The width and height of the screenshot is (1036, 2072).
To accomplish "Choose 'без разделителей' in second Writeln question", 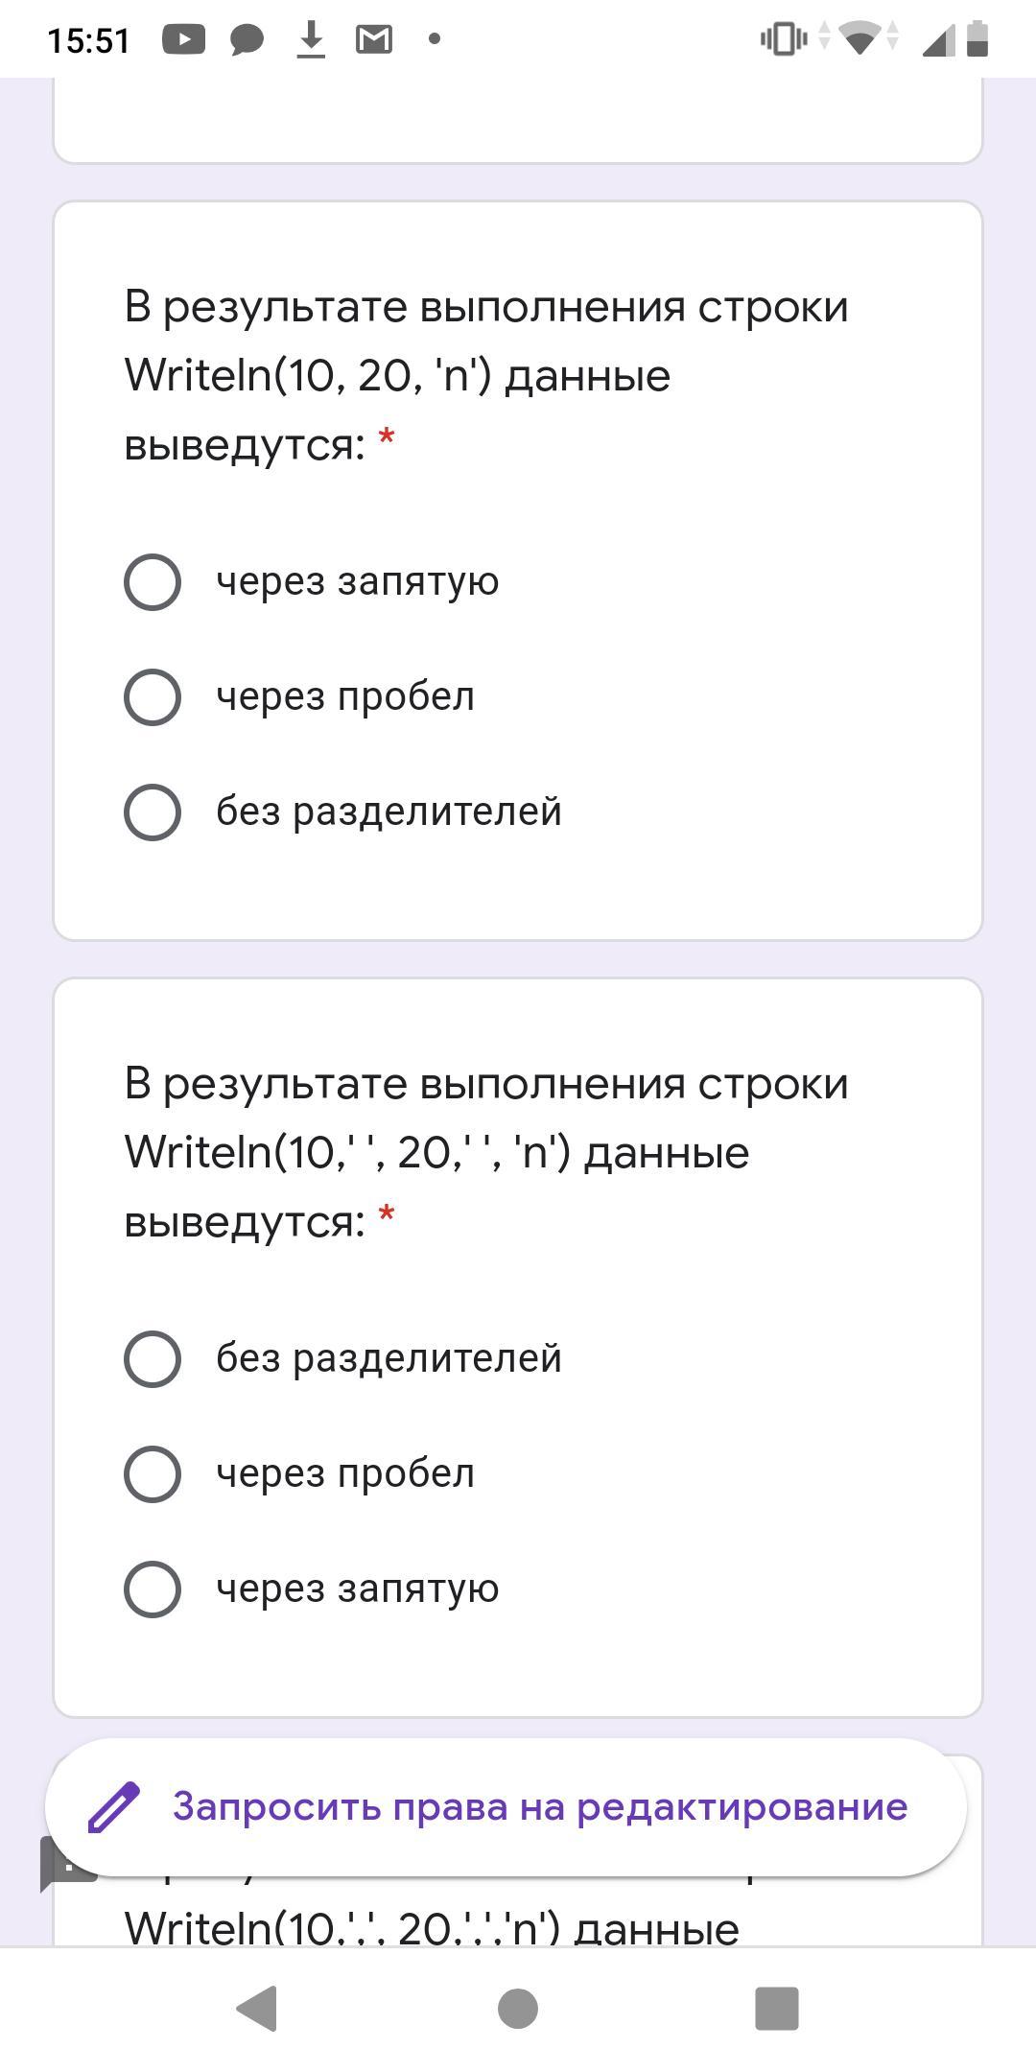I will (x=153, y=1359).
